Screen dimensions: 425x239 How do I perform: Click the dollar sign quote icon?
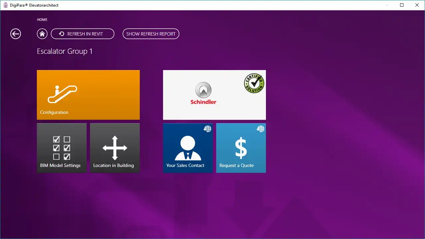pos(241,148)
